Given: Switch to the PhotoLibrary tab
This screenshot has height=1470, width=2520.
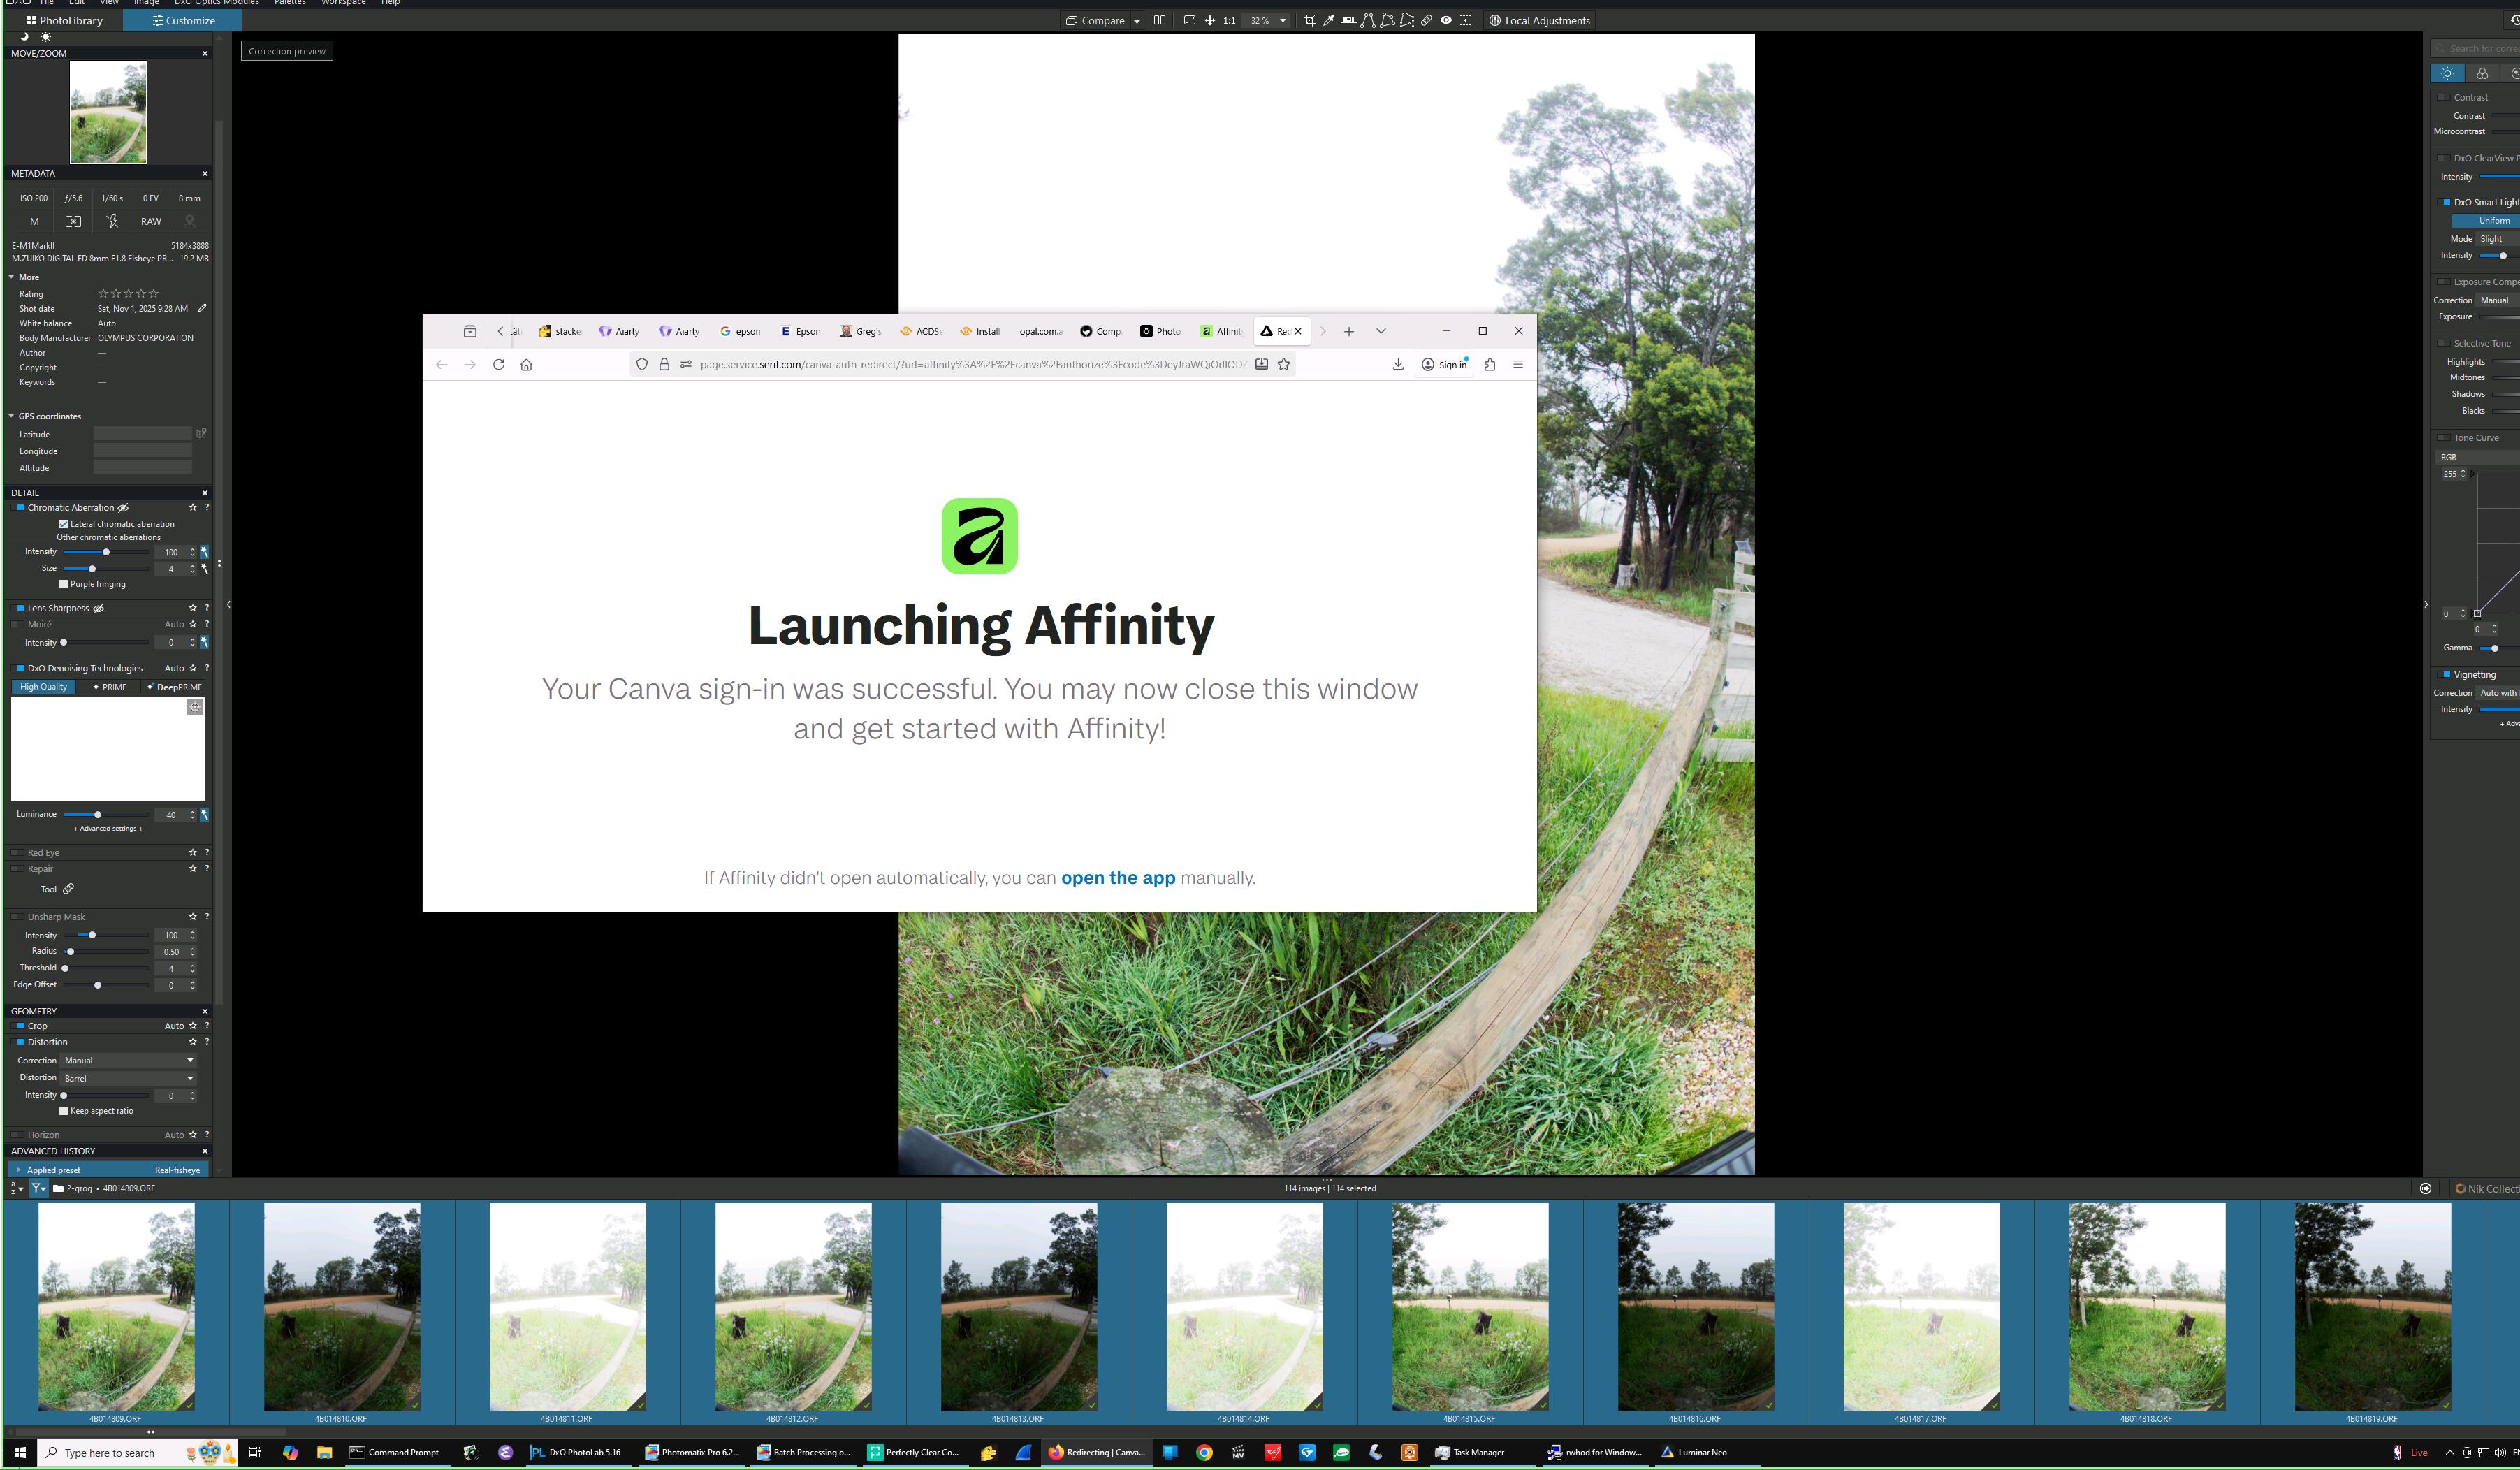Looking at the screenshot, I should (x=64, y=20).
